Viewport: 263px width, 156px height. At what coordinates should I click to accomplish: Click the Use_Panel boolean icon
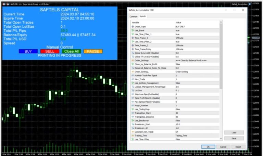[x=133, y=30]
